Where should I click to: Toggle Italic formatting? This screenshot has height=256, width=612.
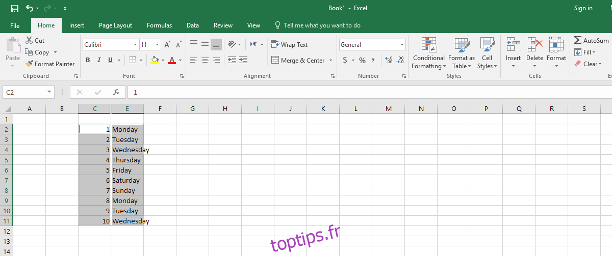(99, 60)
